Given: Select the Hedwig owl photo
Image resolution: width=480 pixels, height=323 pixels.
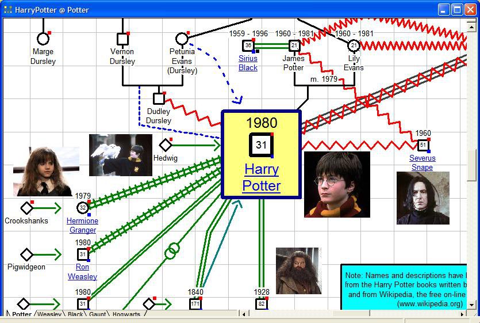Looking at the screenshot, I should point(121,155).
